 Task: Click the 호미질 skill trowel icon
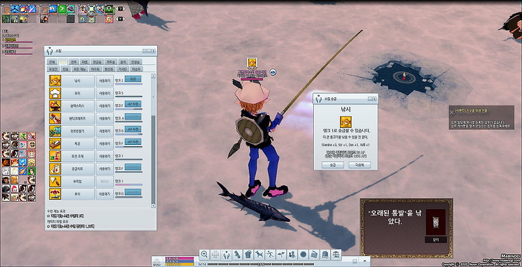point(55,181)
